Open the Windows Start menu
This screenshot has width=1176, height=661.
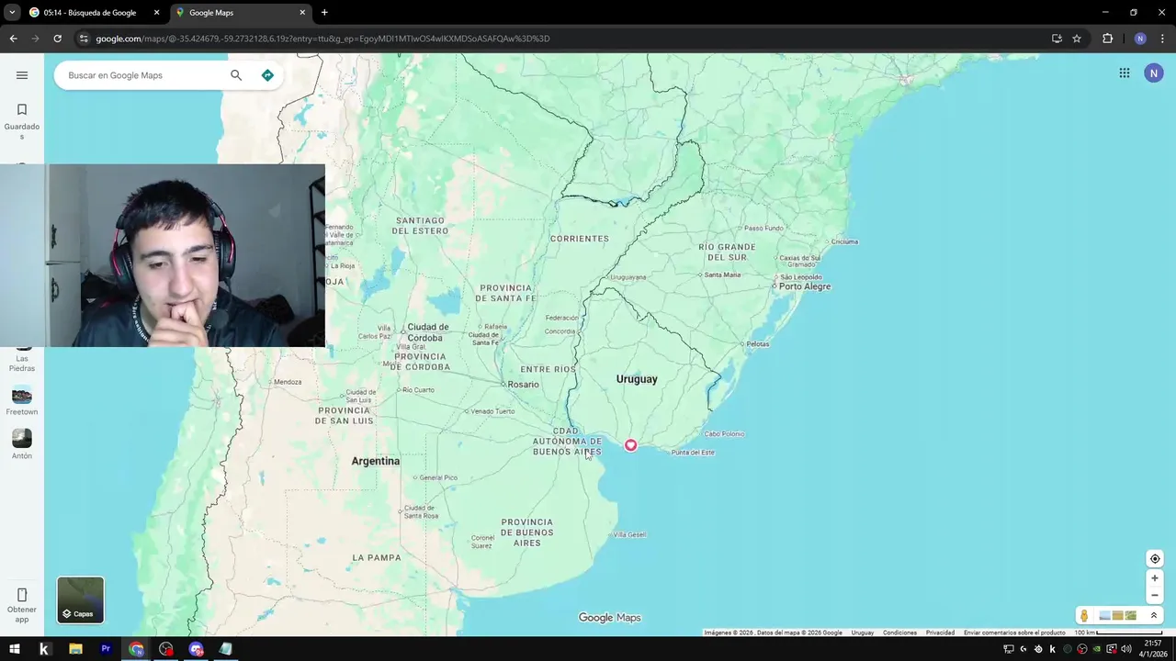(14, 649)
